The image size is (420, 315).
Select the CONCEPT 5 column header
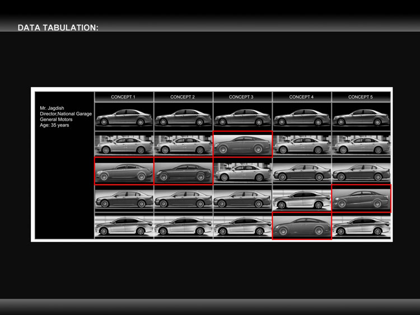(361, 97)
